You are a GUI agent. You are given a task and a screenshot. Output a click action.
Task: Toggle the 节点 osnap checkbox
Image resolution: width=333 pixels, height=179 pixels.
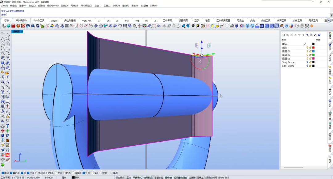pyautogui.click(x=84, y=173)
